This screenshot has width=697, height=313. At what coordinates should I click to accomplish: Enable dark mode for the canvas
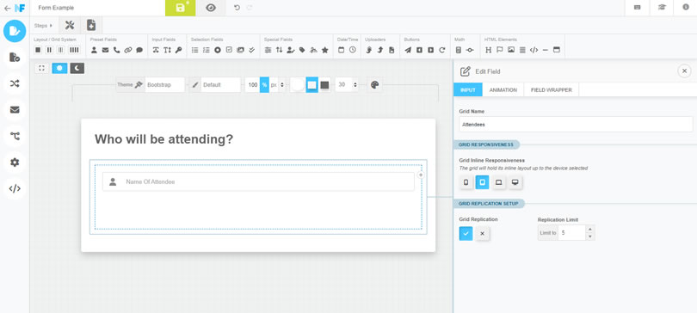[77, 68]
